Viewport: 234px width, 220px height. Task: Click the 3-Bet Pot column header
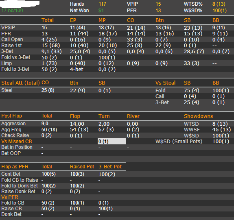click(x=110, y=167)
